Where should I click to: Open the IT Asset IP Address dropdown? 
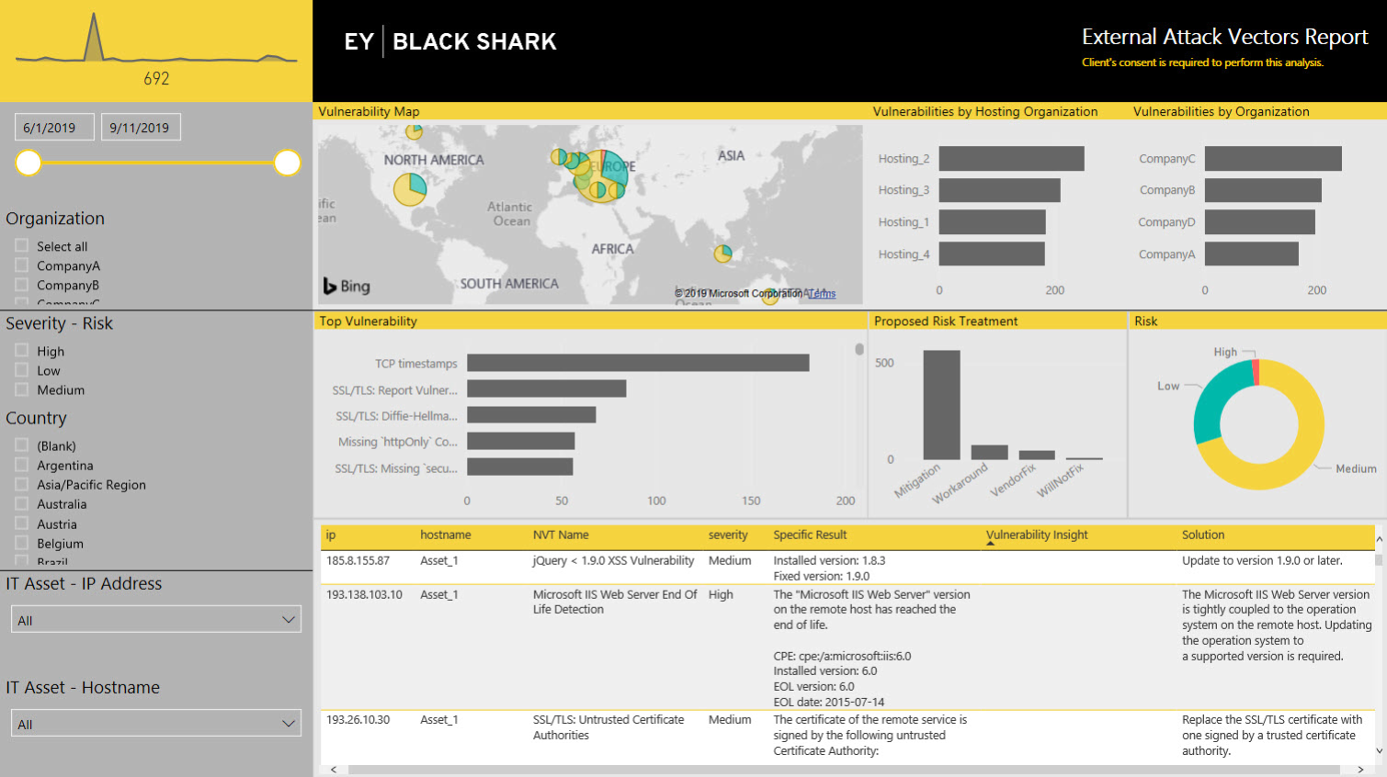(155, 620)
